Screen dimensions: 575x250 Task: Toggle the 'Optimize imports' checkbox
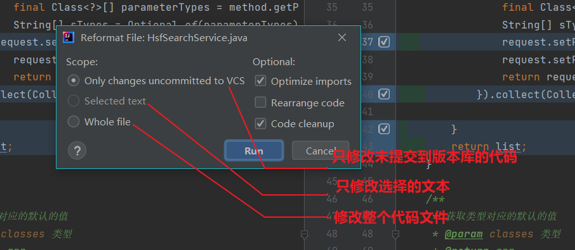260,81
